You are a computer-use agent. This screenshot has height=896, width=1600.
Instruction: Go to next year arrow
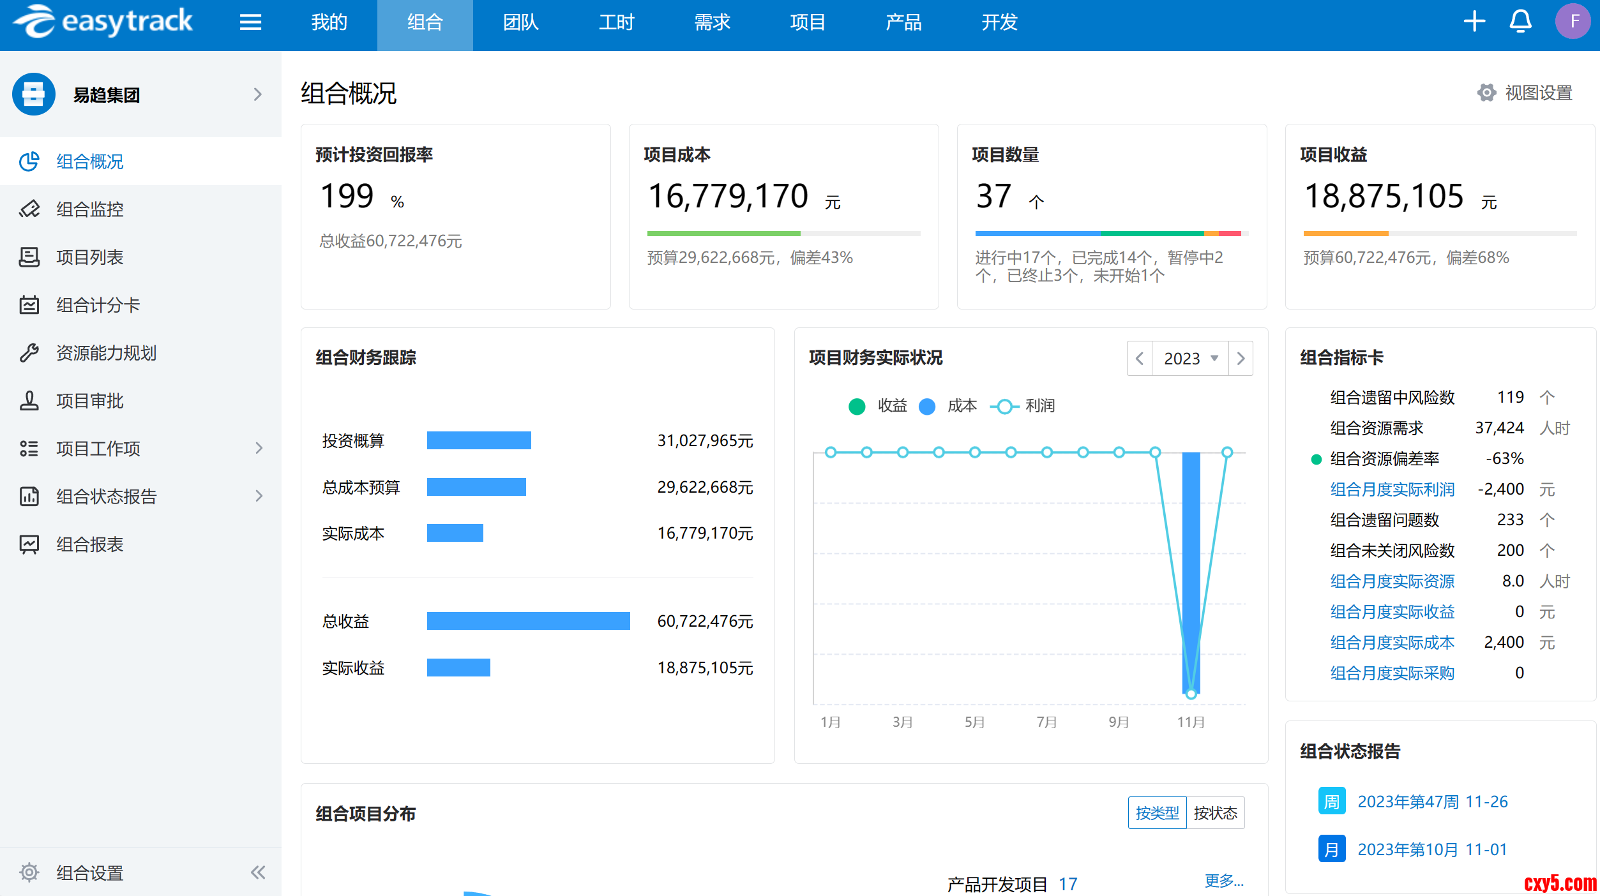coord(1241,358)
